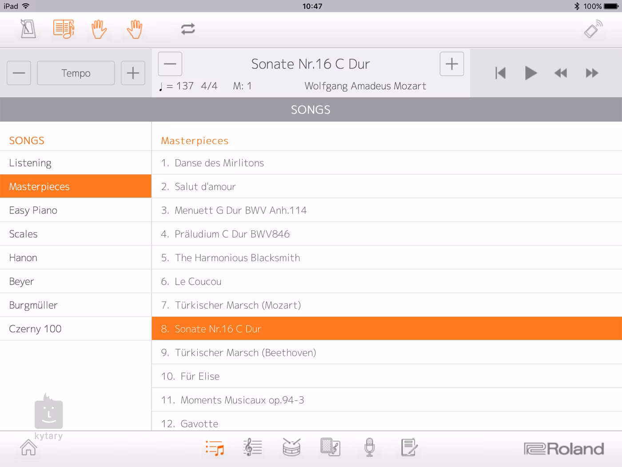This screenshot has width=622, height=467.
Task: Toggle the right hand part
Action: click(134, 29)
